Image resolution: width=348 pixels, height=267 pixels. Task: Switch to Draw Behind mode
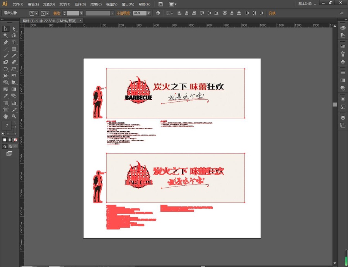(x=10, y=146)
